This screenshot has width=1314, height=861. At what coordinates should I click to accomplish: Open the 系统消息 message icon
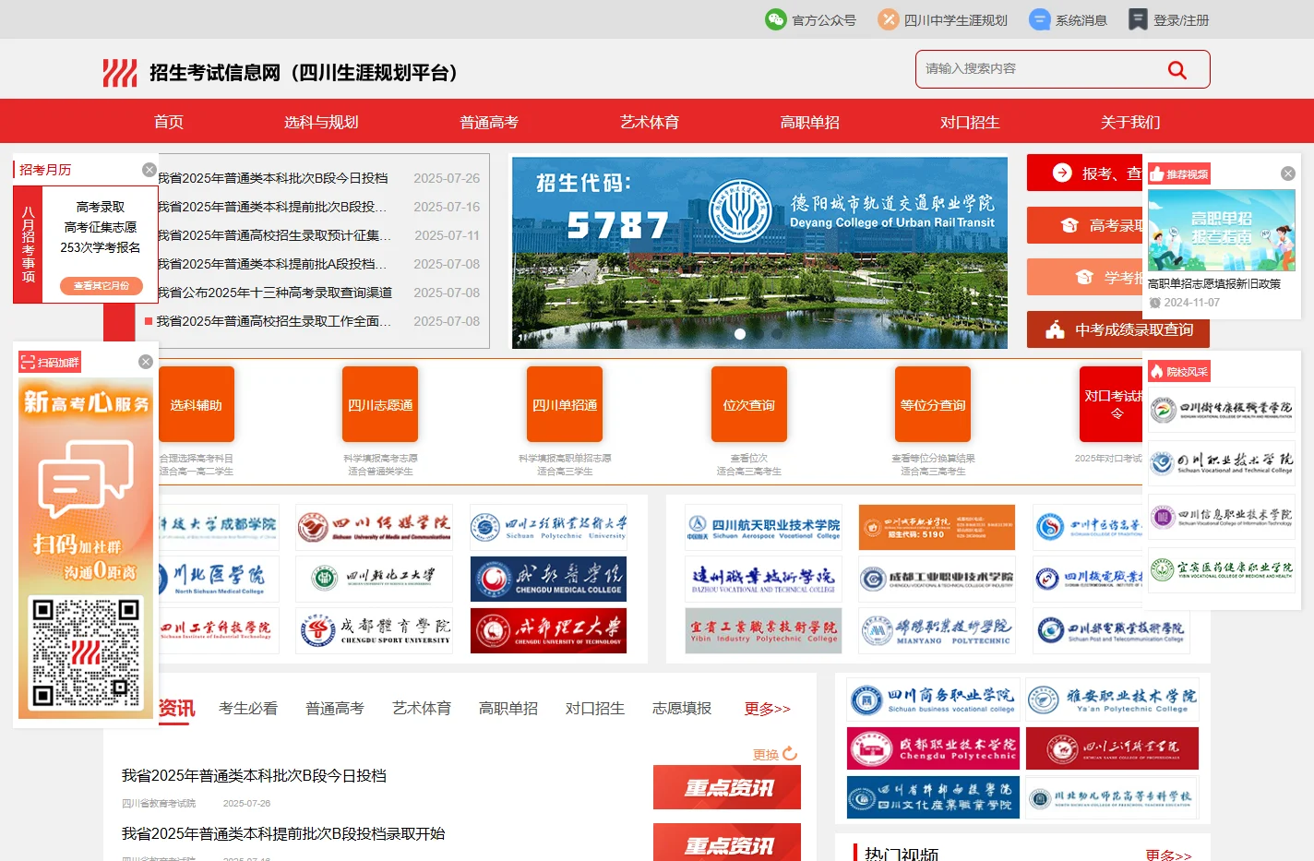point(1040,19)
